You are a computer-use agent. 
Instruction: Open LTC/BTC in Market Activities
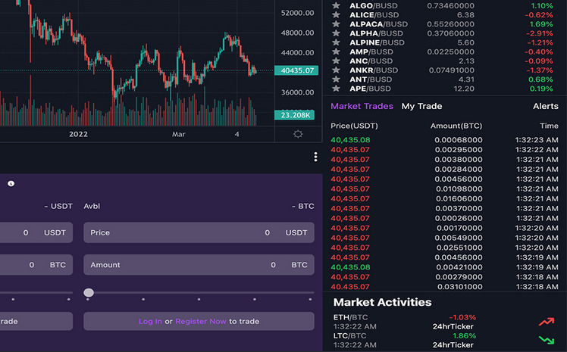(x=350, y=335)
